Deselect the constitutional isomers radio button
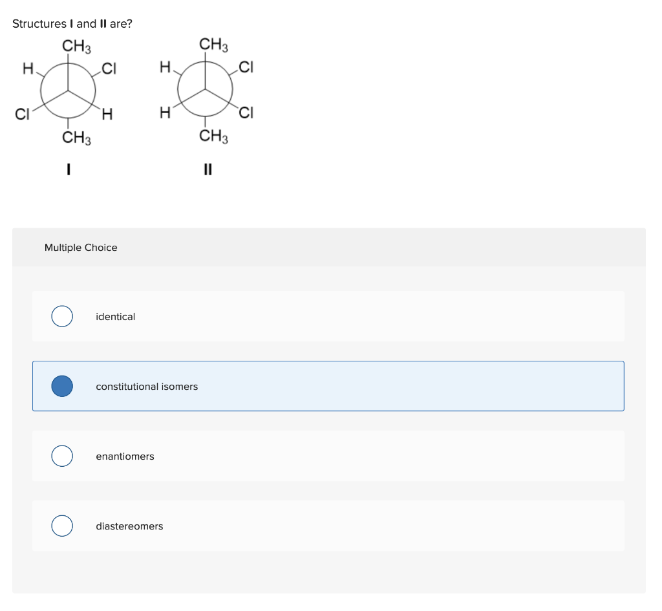 pyautogui.click(x=62, y=386)
